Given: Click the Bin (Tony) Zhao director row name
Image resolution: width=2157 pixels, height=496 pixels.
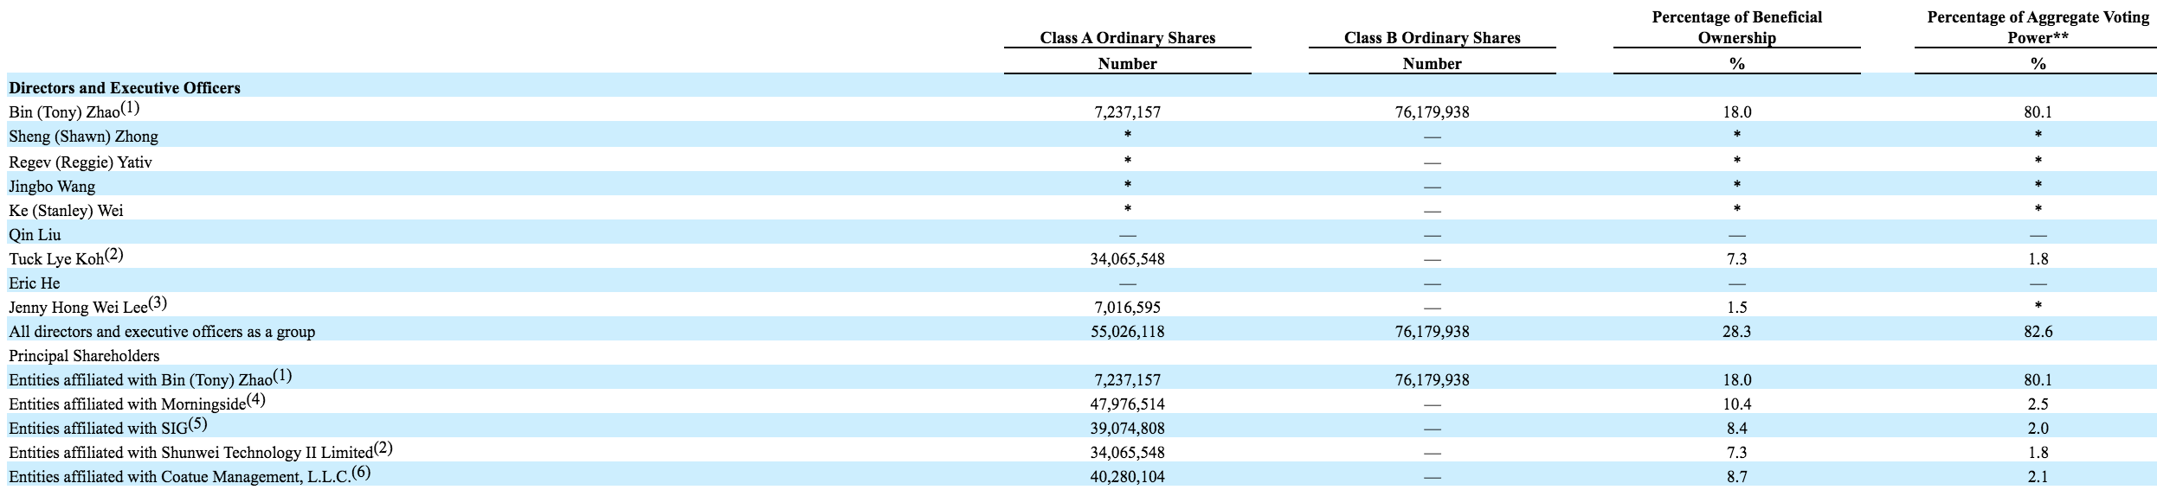Looking at the screenshot, I should [x=74, y=111].
